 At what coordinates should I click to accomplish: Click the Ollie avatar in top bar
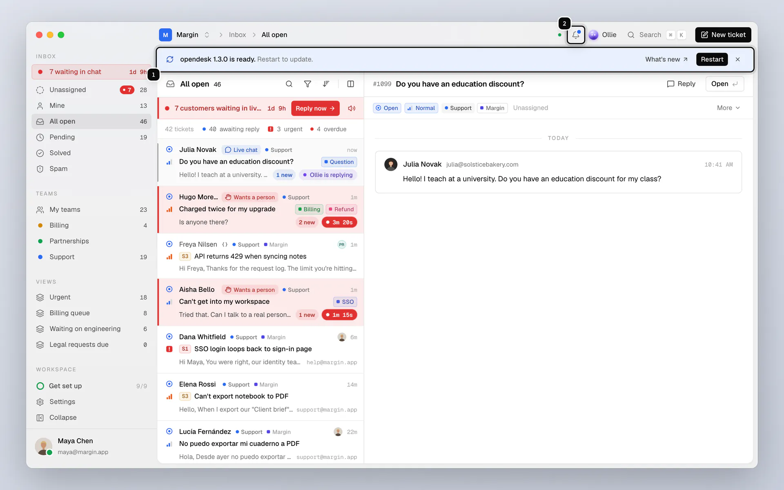coord(593,35)
